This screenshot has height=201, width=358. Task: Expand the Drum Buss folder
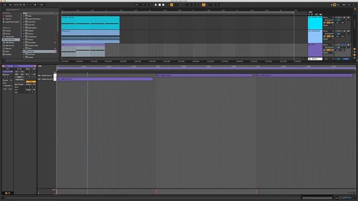(23, 42)
